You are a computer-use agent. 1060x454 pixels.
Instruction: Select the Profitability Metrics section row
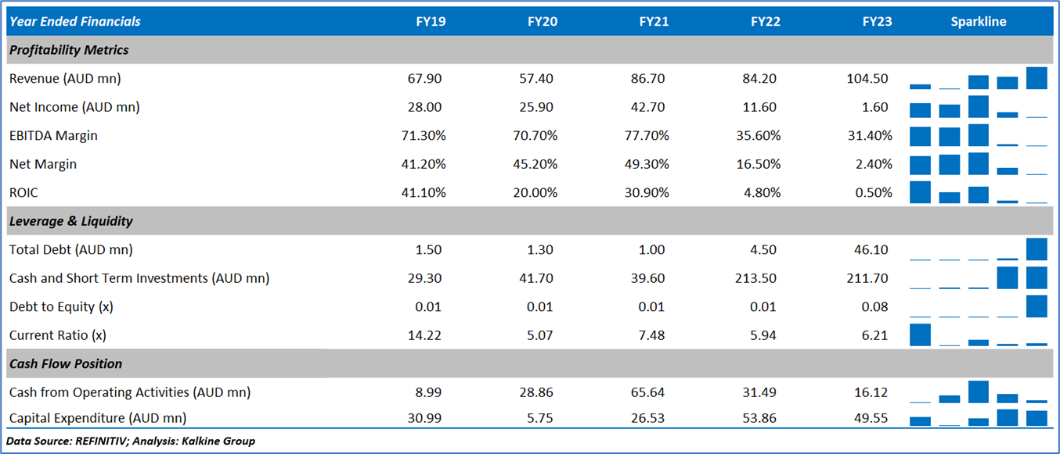pyautogui.click(x=69, y=50)
